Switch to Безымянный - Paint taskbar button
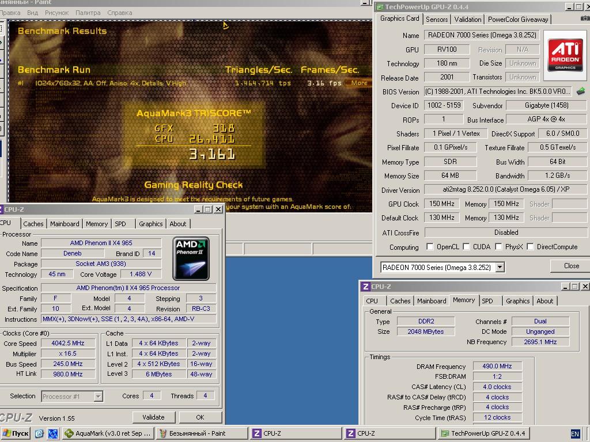590x442 pixels. pyautogui.click(x=202, y=433)
